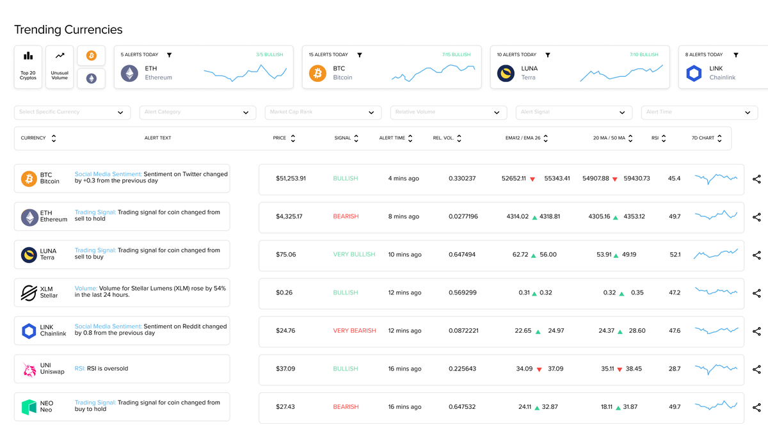768x432 pixels.
Task: Open ETH trending card sparkline chart
Action: click(245, 72)
